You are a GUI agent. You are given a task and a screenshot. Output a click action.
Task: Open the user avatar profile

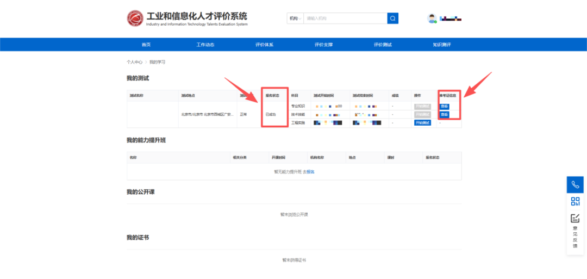tap(432, 18)
